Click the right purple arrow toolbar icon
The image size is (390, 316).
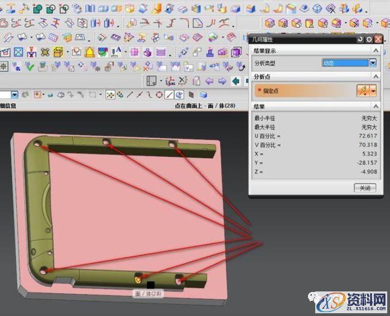(222, 82)
